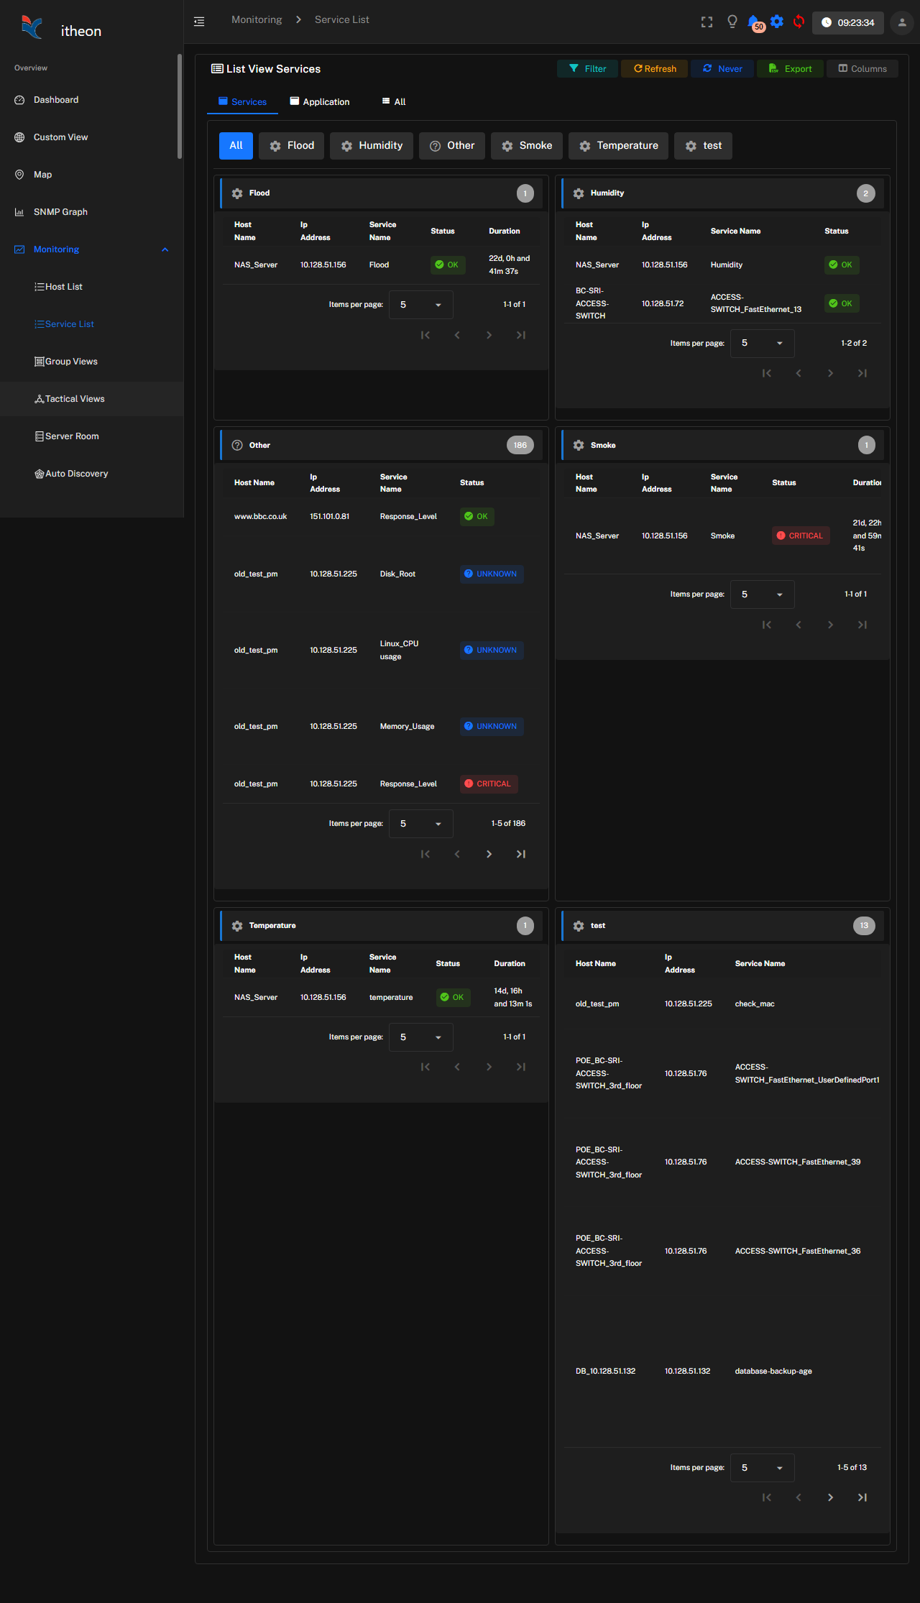Viewport: 920px width, 1603px height.
Task: Click the lightbulb icon in header
Action: 732,22
